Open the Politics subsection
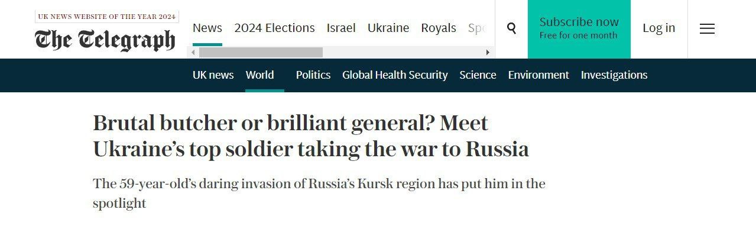756x229 pixels. (313, 75)
